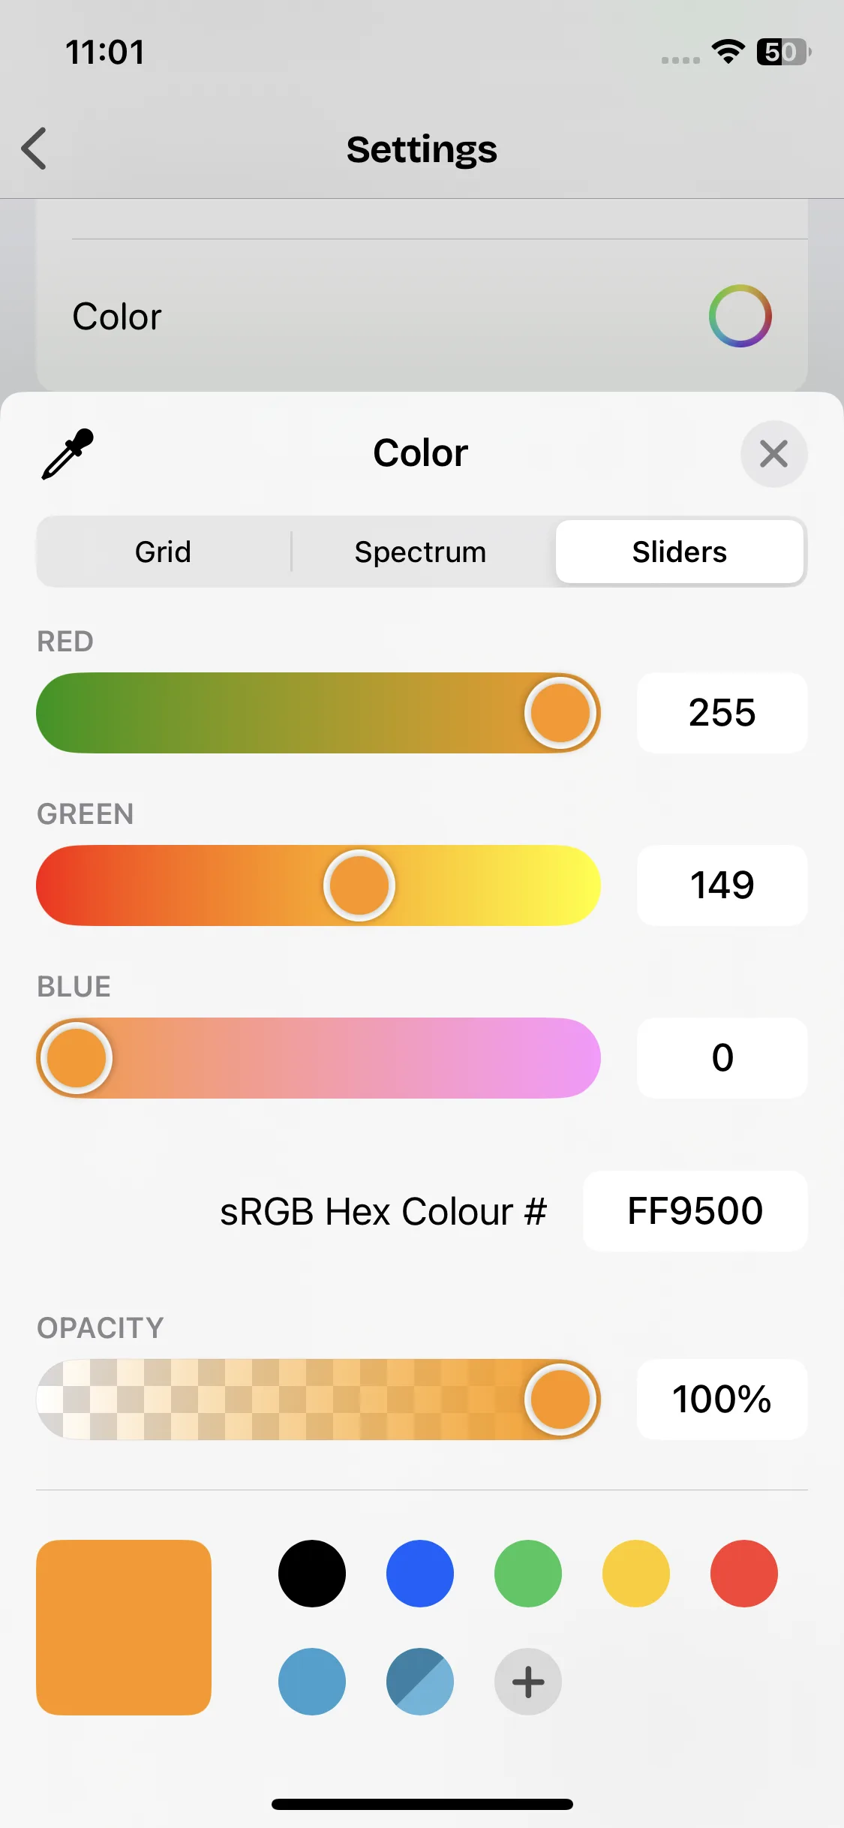Select the green saved swatch
844x1828 pixels.
tap(528, 1574)
